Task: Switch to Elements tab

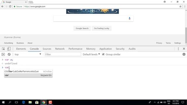Action: click(21, 49)
